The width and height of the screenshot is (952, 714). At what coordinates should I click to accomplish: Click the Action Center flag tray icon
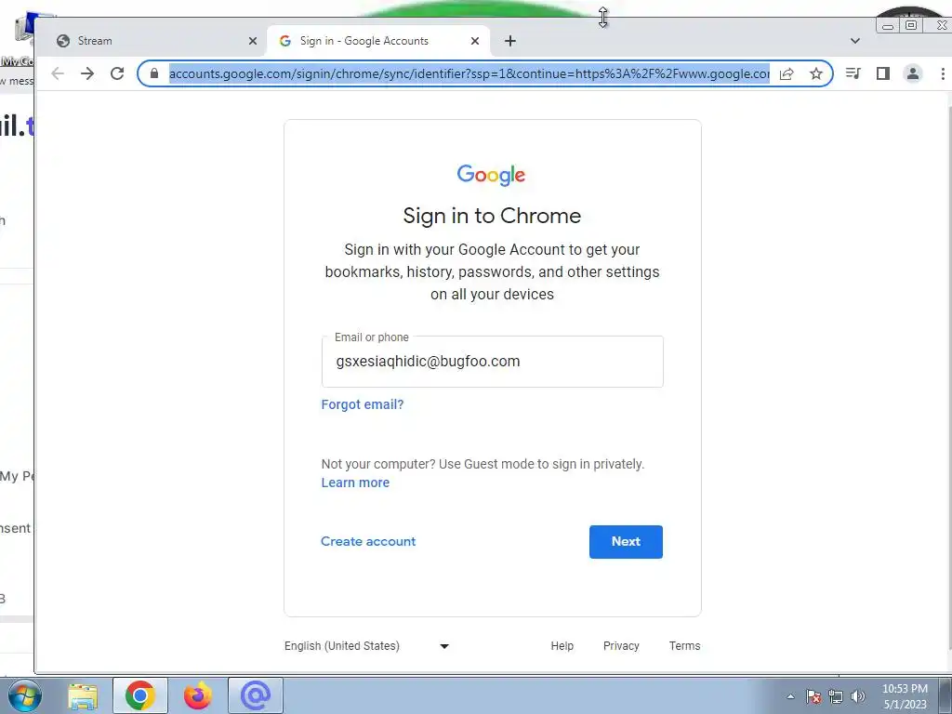click(x=813, y=696)
